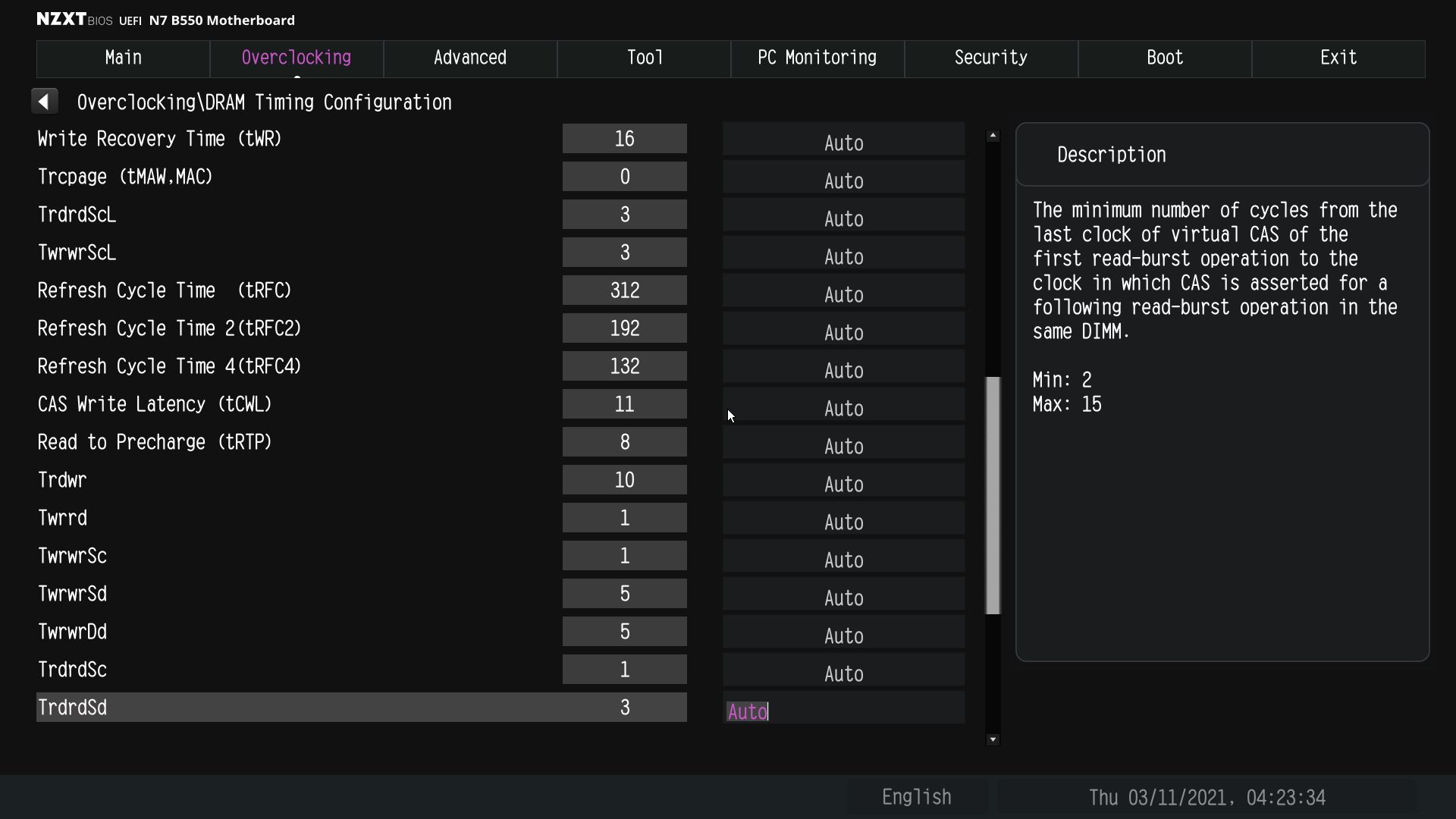Open the Main tab
This screenshot has width=1456, height=819.
(123, 58)
